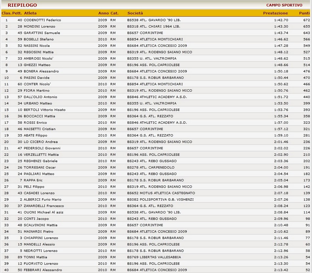
Task: Select athlete MAINARDI Pietro
Action: pyautogui.click(x=38, y=231)
